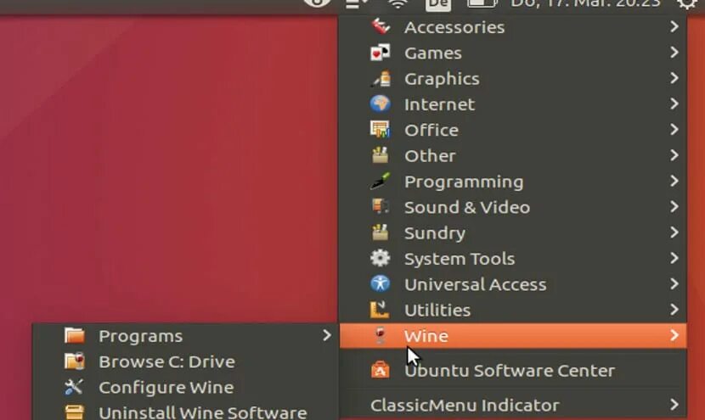This screenshot has width=705, height=420.
Task: Open the Other menu entry
Action: 513,156
